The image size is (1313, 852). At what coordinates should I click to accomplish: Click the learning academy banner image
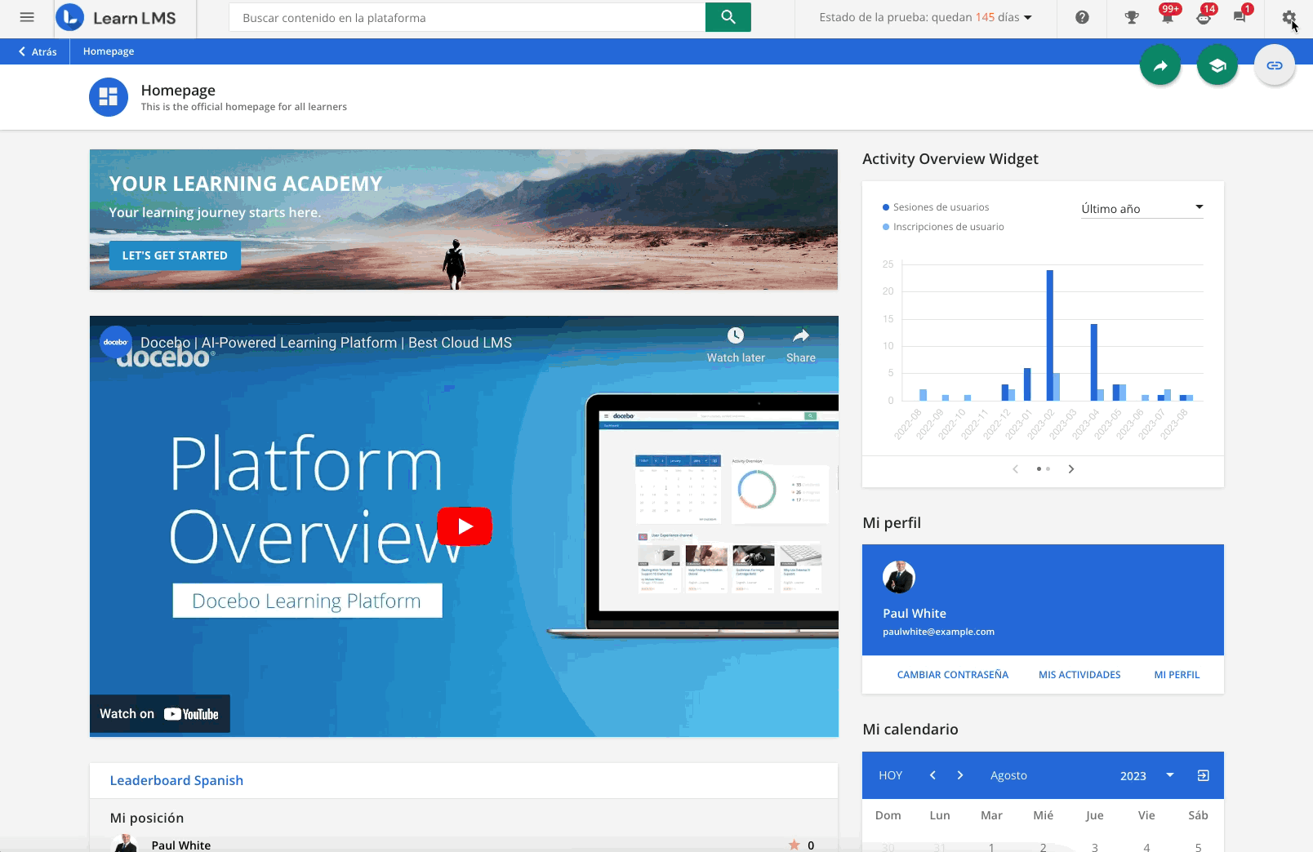[464, 220]
